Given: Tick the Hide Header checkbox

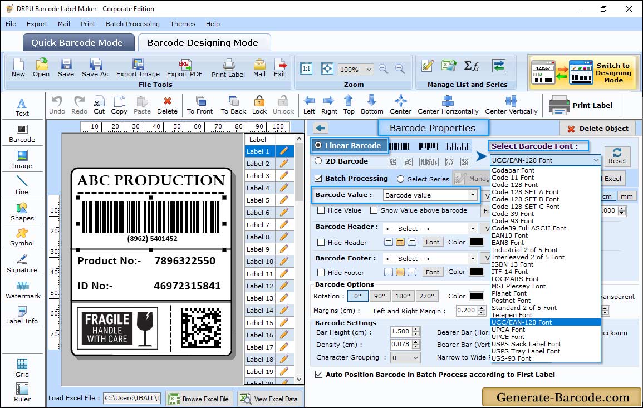Looking at the screenshot, I should [321, 242].
